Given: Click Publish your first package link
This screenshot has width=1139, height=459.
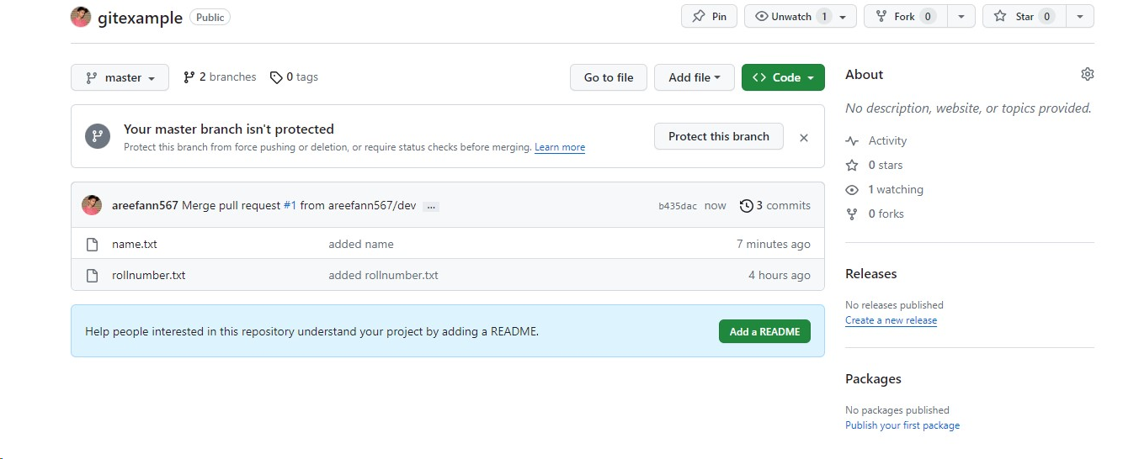Looking at the screenshot, I should pos(902,425).
